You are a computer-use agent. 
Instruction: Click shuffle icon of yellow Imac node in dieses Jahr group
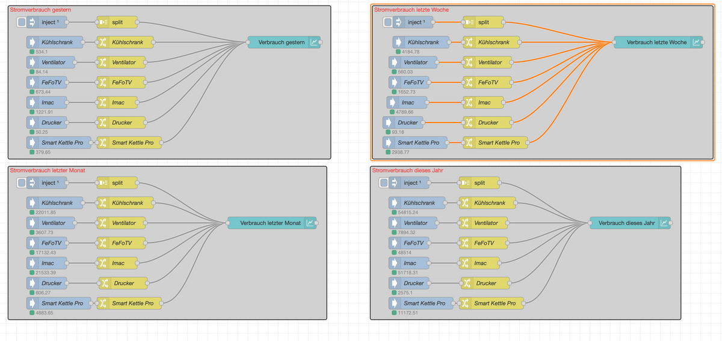(465, 263)
